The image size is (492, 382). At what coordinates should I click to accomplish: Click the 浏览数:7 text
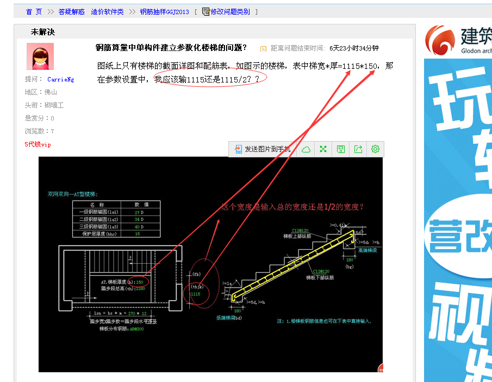(39, 131)
